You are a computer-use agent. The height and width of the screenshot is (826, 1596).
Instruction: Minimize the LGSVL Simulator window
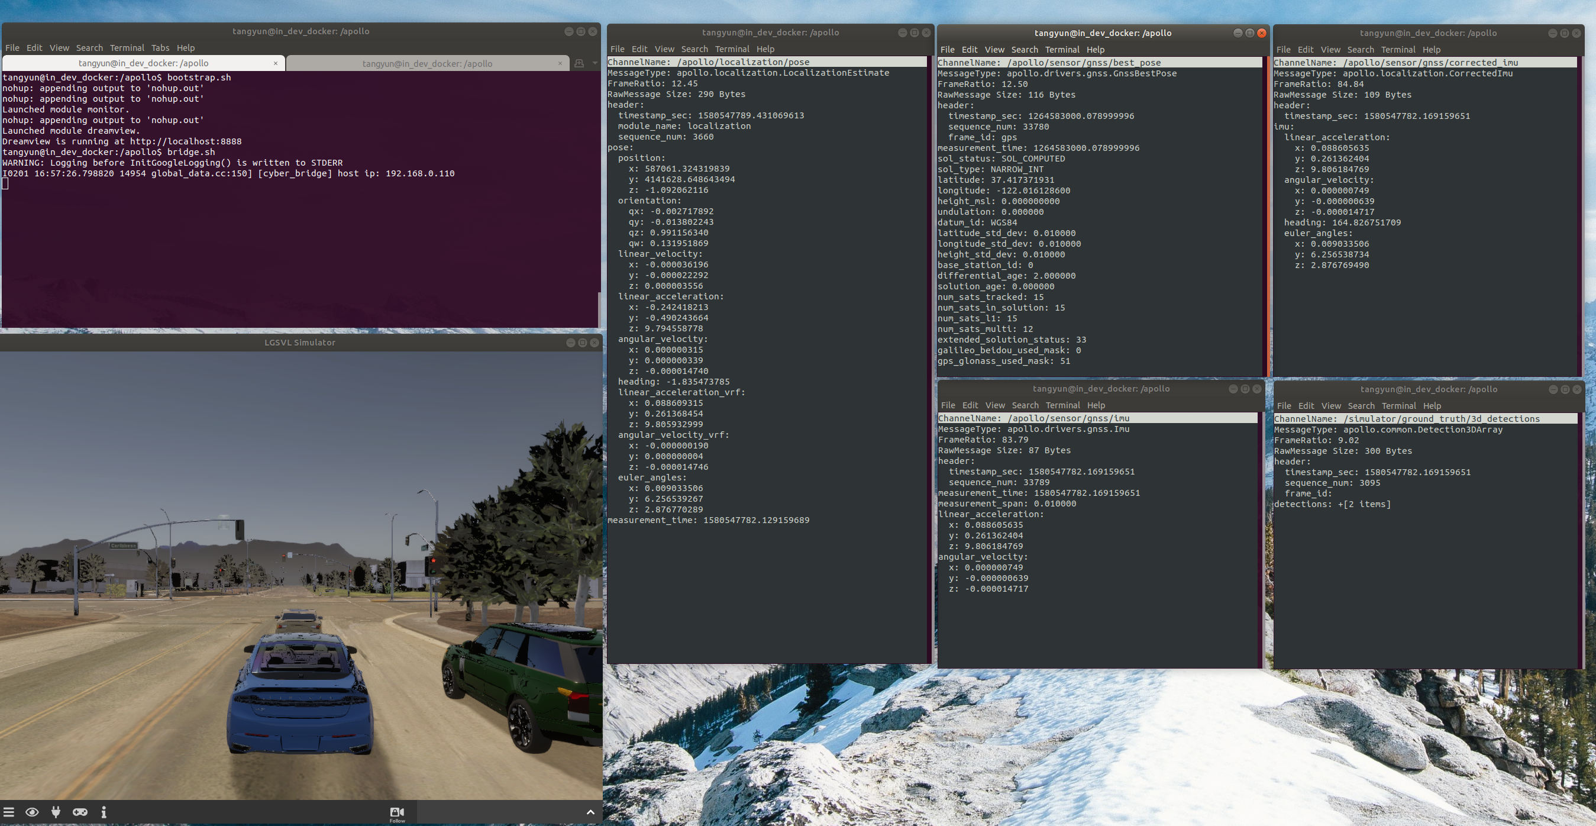click(x=571, y=343)
